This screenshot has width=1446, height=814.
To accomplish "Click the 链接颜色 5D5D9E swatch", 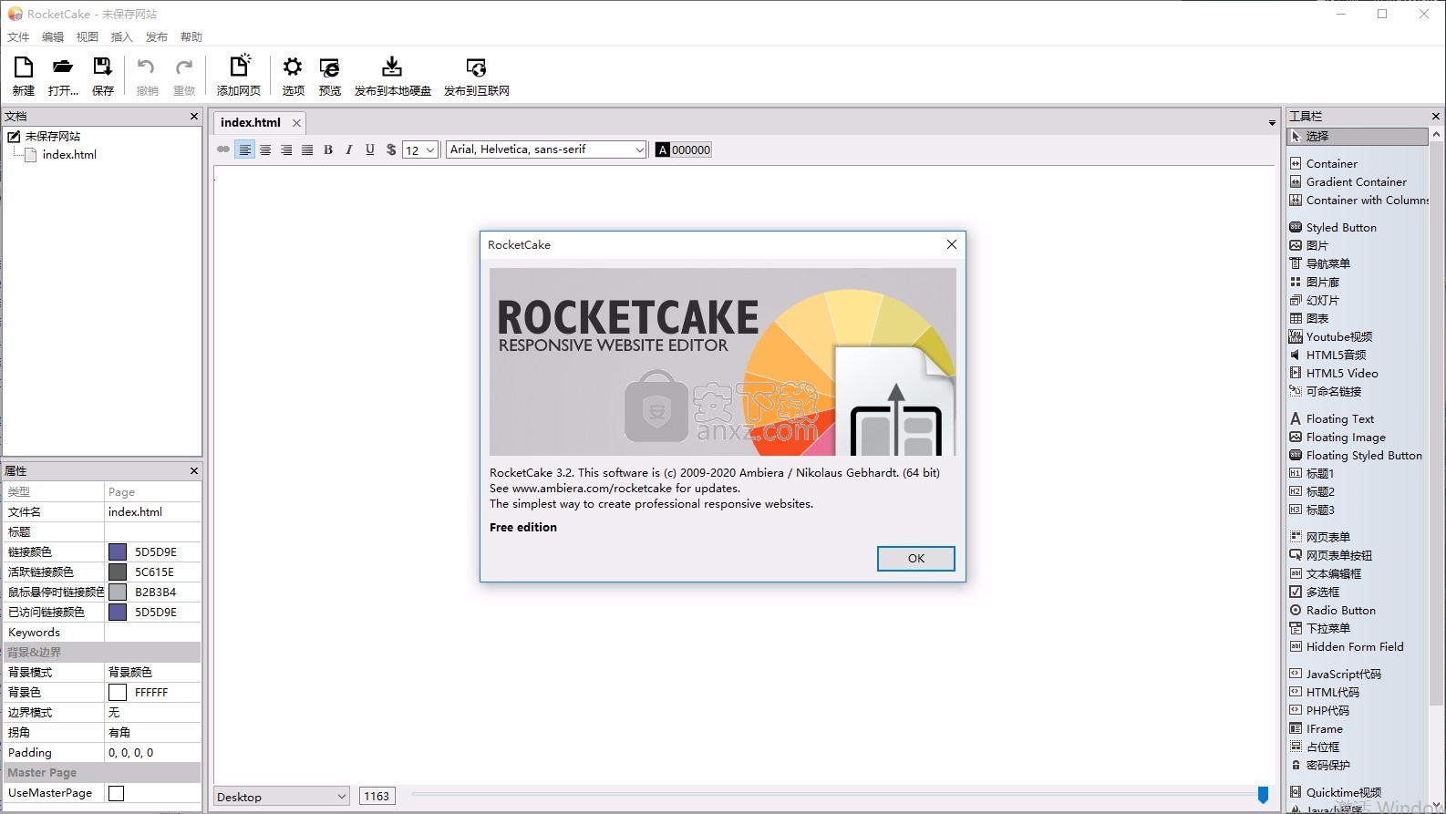I will 118,551.
